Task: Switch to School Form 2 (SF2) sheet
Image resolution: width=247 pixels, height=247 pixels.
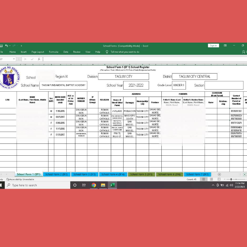Action: [x=56, y=174]
